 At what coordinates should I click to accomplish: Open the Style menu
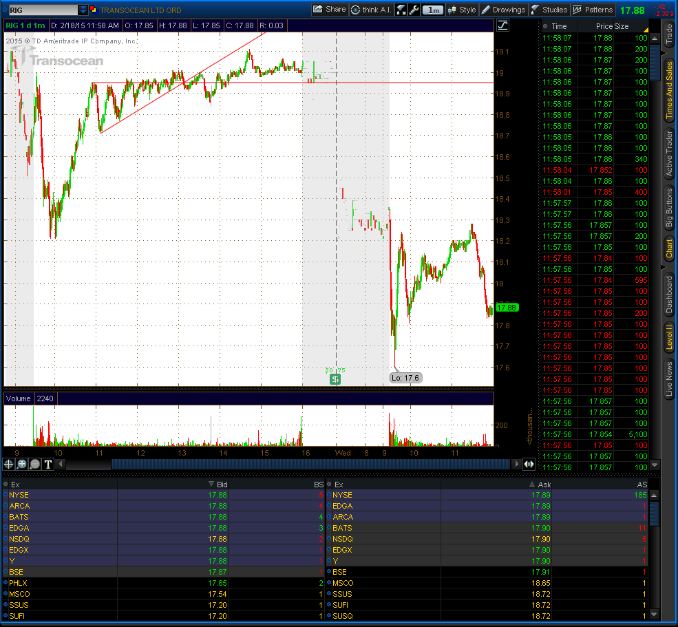click(x=462, y=10)
